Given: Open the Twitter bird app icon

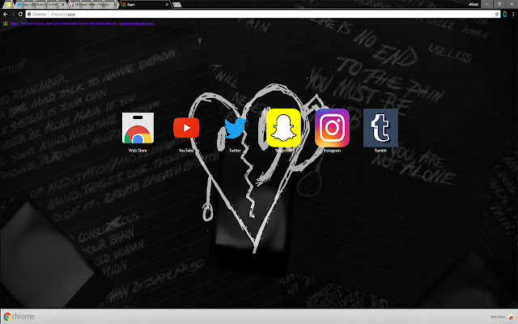Looking at the screenshot, I should coord(235,128).
